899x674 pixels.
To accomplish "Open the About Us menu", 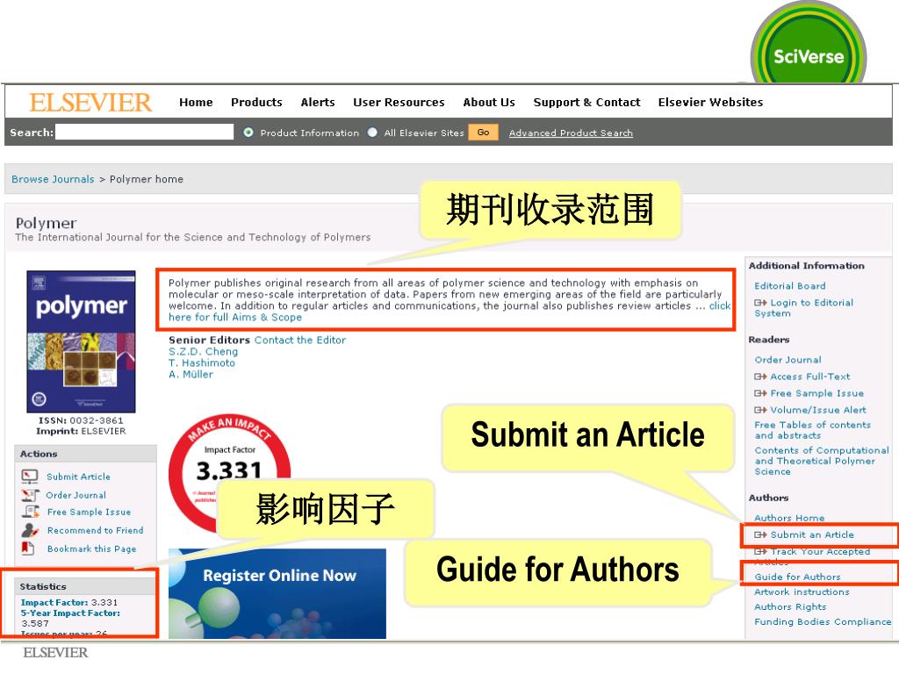I will 489,102.
